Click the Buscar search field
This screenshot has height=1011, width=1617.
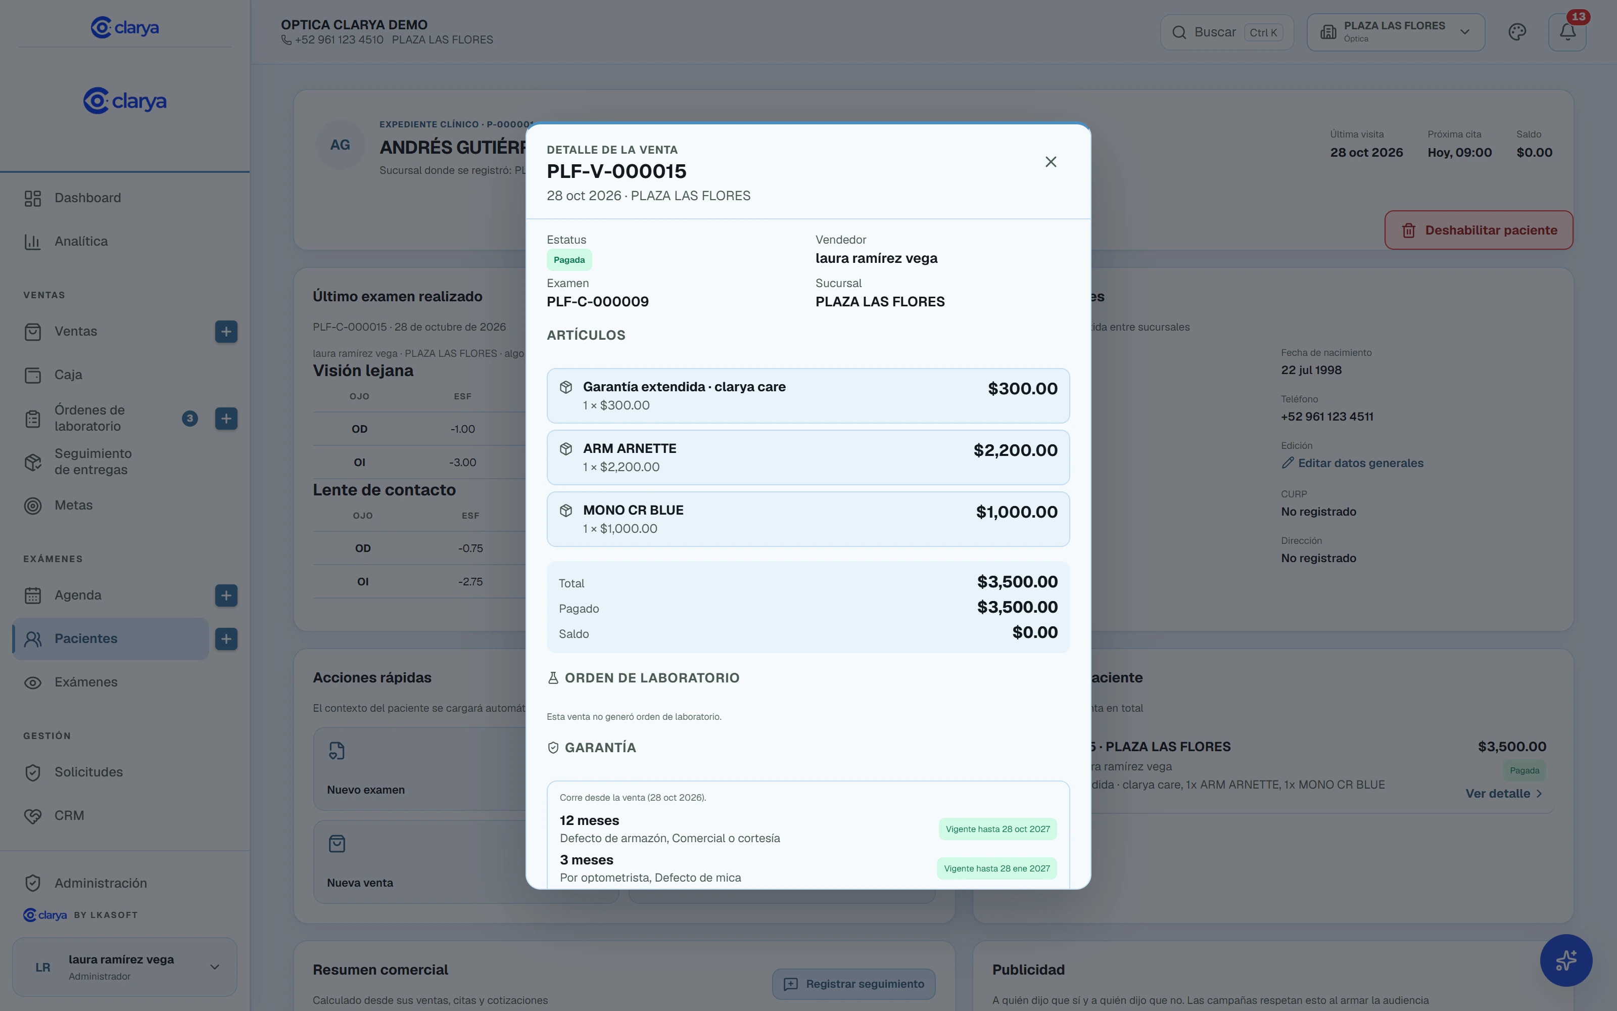1227,32
